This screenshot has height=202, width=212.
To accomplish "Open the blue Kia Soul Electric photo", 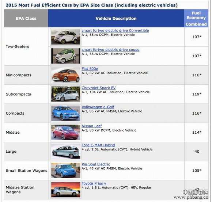I will pos(66,171).
